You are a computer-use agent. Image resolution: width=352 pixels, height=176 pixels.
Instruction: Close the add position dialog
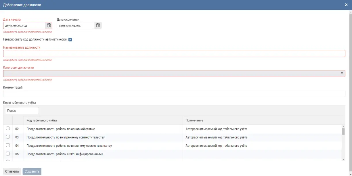346,5
